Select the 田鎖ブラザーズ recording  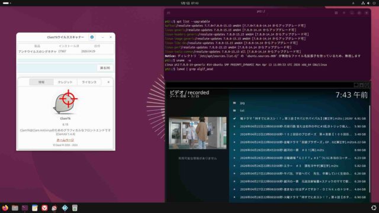click(x=300, y=142)
